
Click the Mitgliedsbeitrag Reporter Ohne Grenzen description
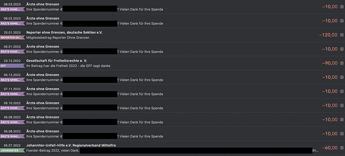[58, 38]
